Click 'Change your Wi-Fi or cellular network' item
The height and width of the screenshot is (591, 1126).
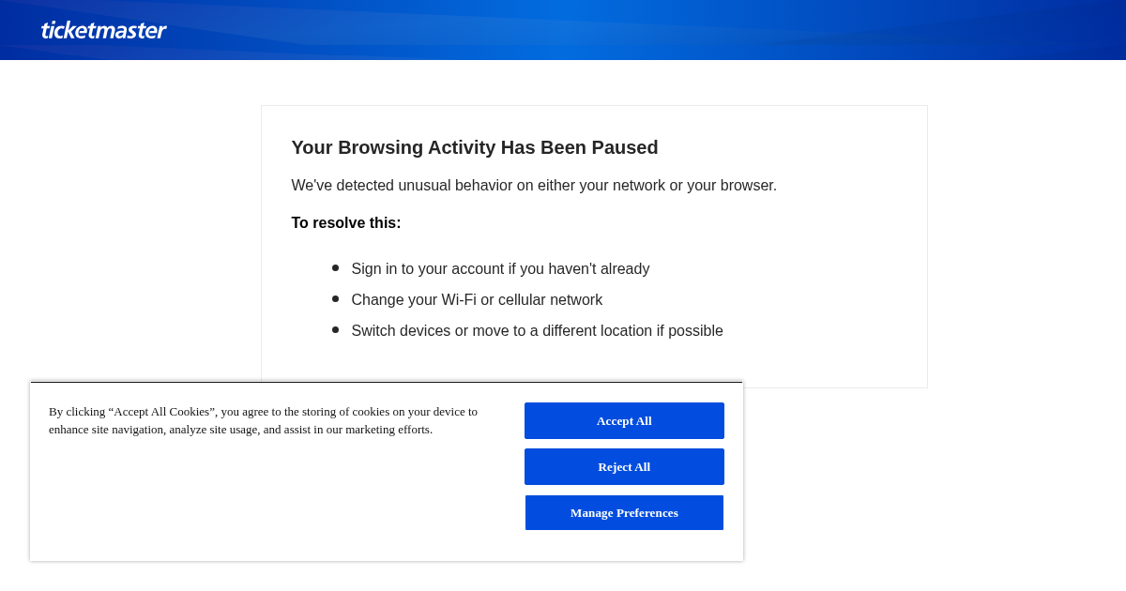click(x=477, y=300)
